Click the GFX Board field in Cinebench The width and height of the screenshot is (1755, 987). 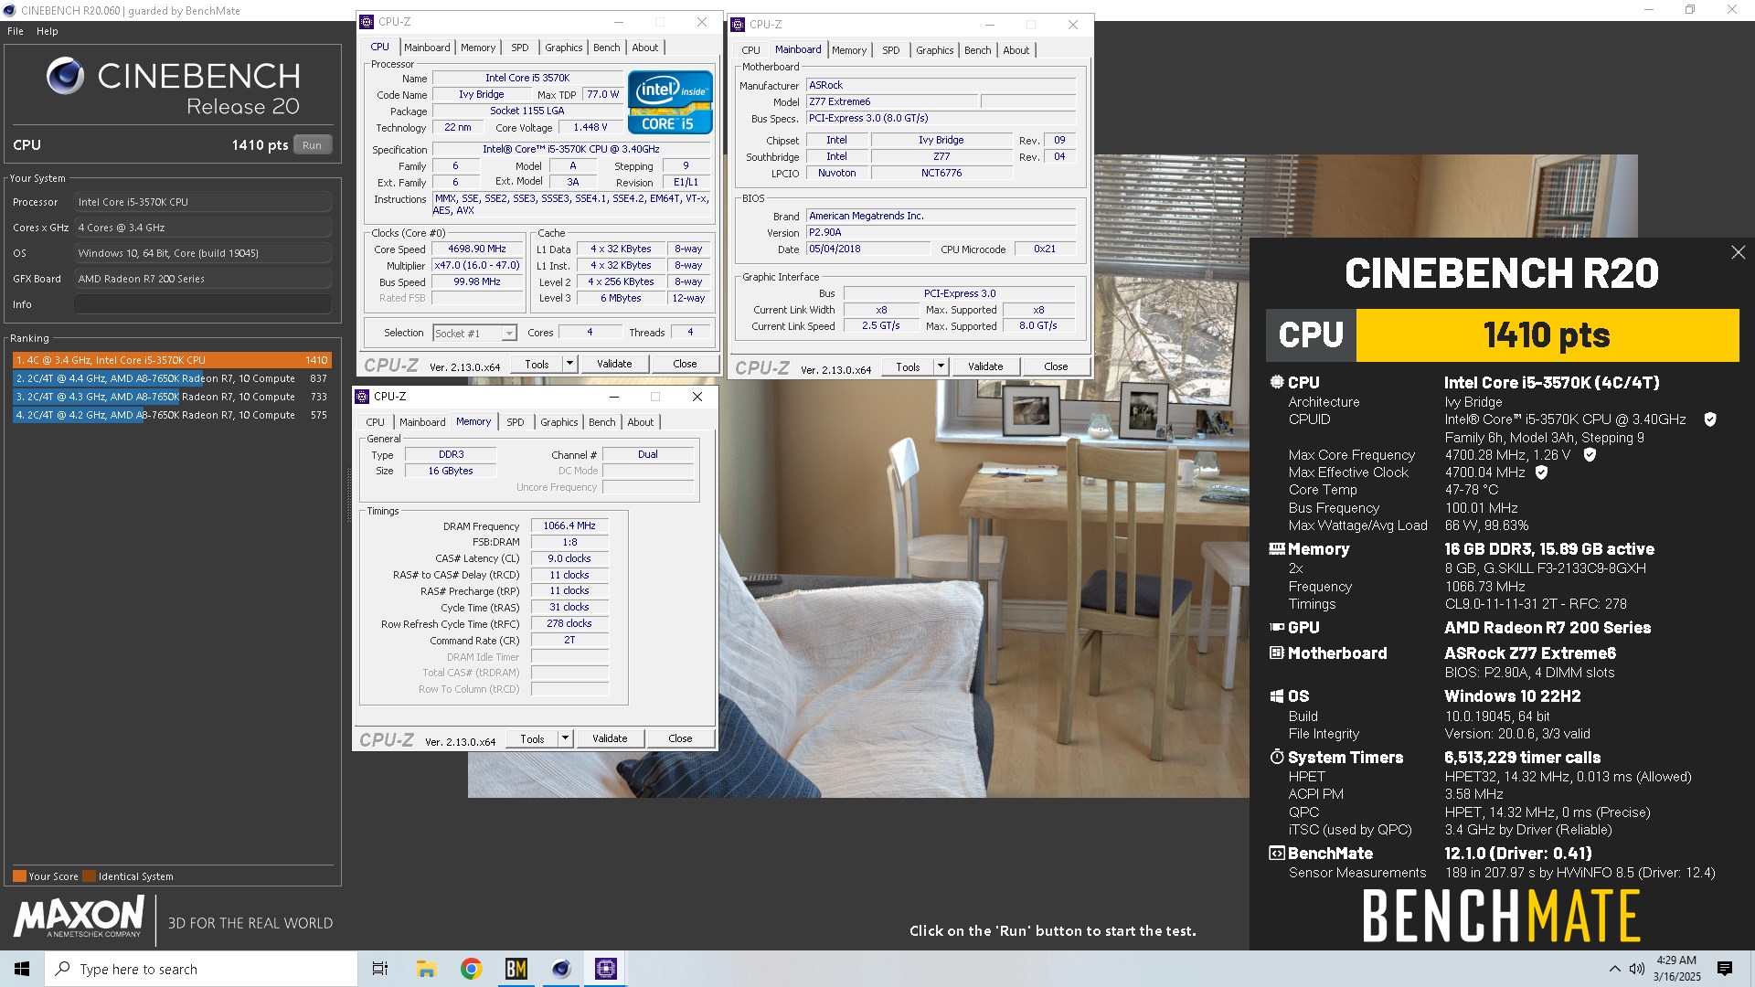(x=203, y=279)
